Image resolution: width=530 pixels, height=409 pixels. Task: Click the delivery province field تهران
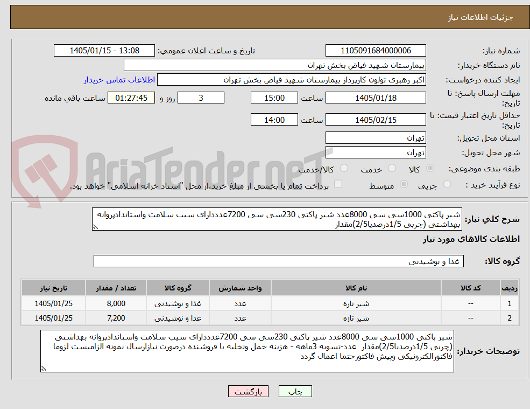tap(376, 138)
